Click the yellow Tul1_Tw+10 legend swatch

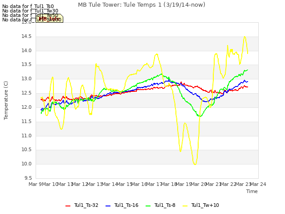coord(185,206)
